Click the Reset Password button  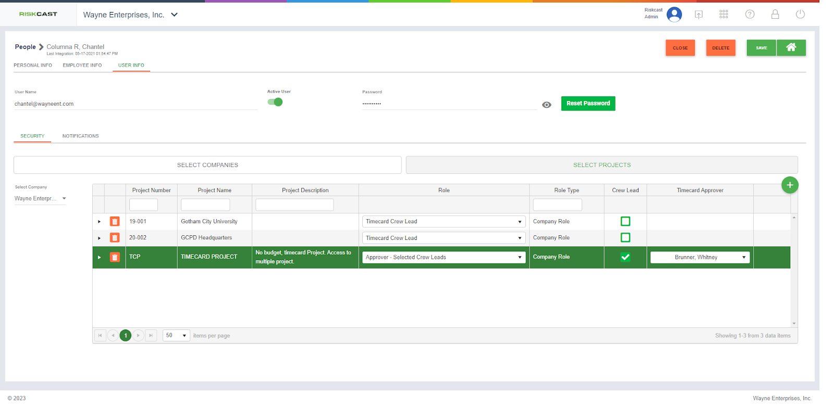coord(588,104)
